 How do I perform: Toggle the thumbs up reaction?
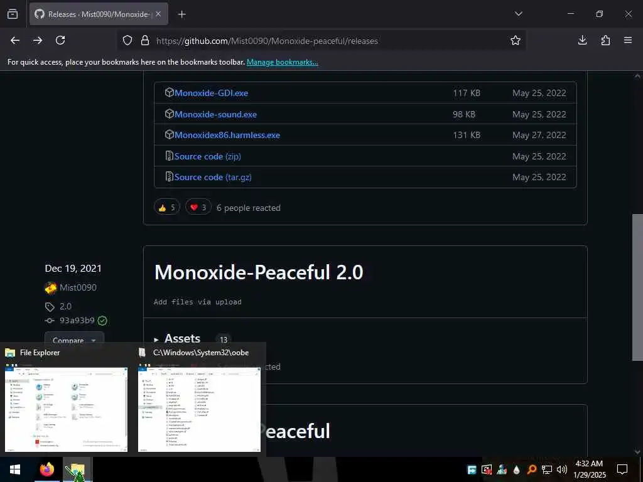coord(167,207)
